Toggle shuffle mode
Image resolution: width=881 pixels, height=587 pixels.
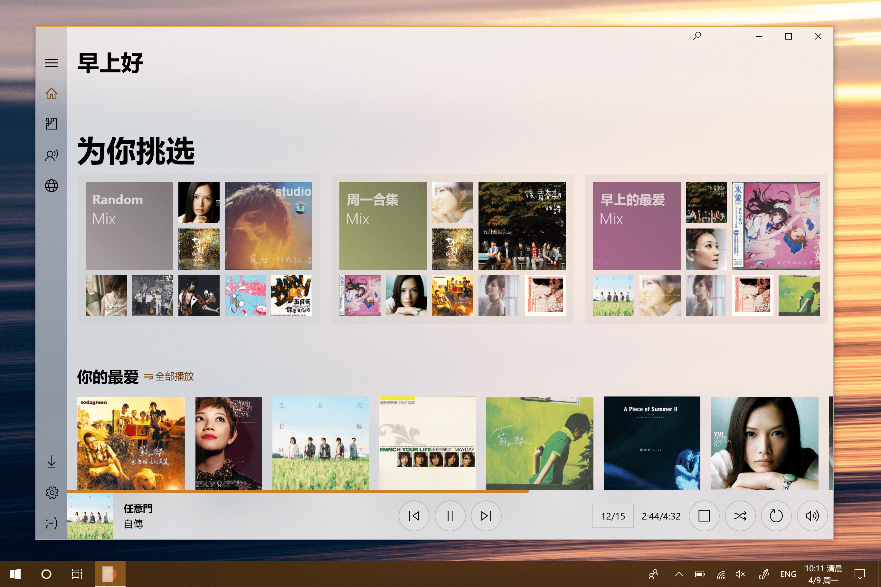pos(740,516)
